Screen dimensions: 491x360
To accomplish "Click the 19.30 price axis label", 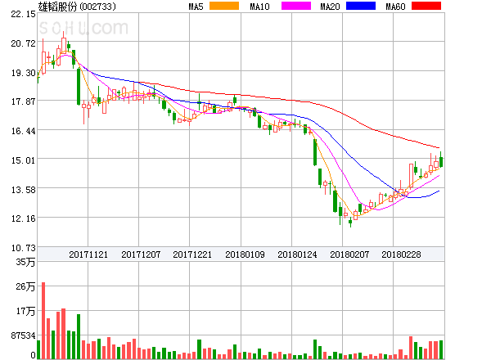I will [x=24, y=73].
